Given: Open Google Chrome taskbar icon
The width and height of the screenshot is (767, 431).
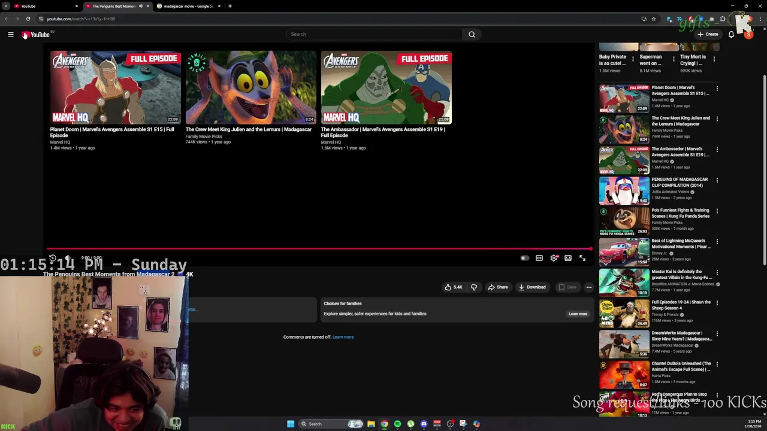Looking at the screenshot, I should (x=384, y=424).
